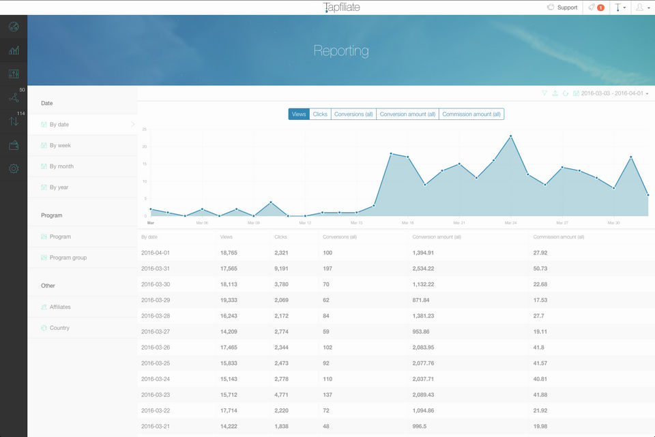655x437 pixels.
Task: Click the Tapfiliate logo
Action: (341, 7)
